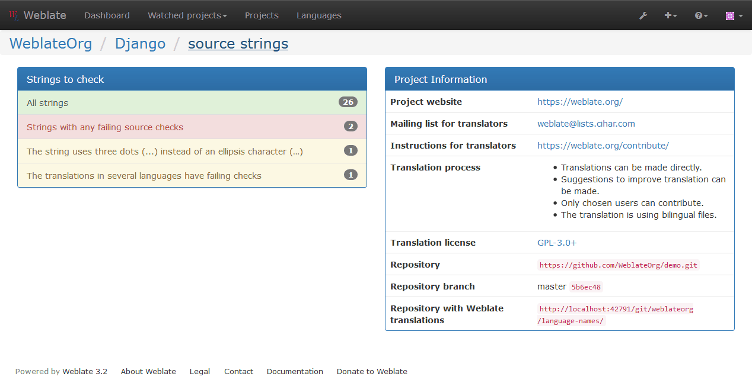Image resolution: width=752 pixels, height=383 pixels.
Task: Click the Translation process label
Action: click(x=435, y=168)
